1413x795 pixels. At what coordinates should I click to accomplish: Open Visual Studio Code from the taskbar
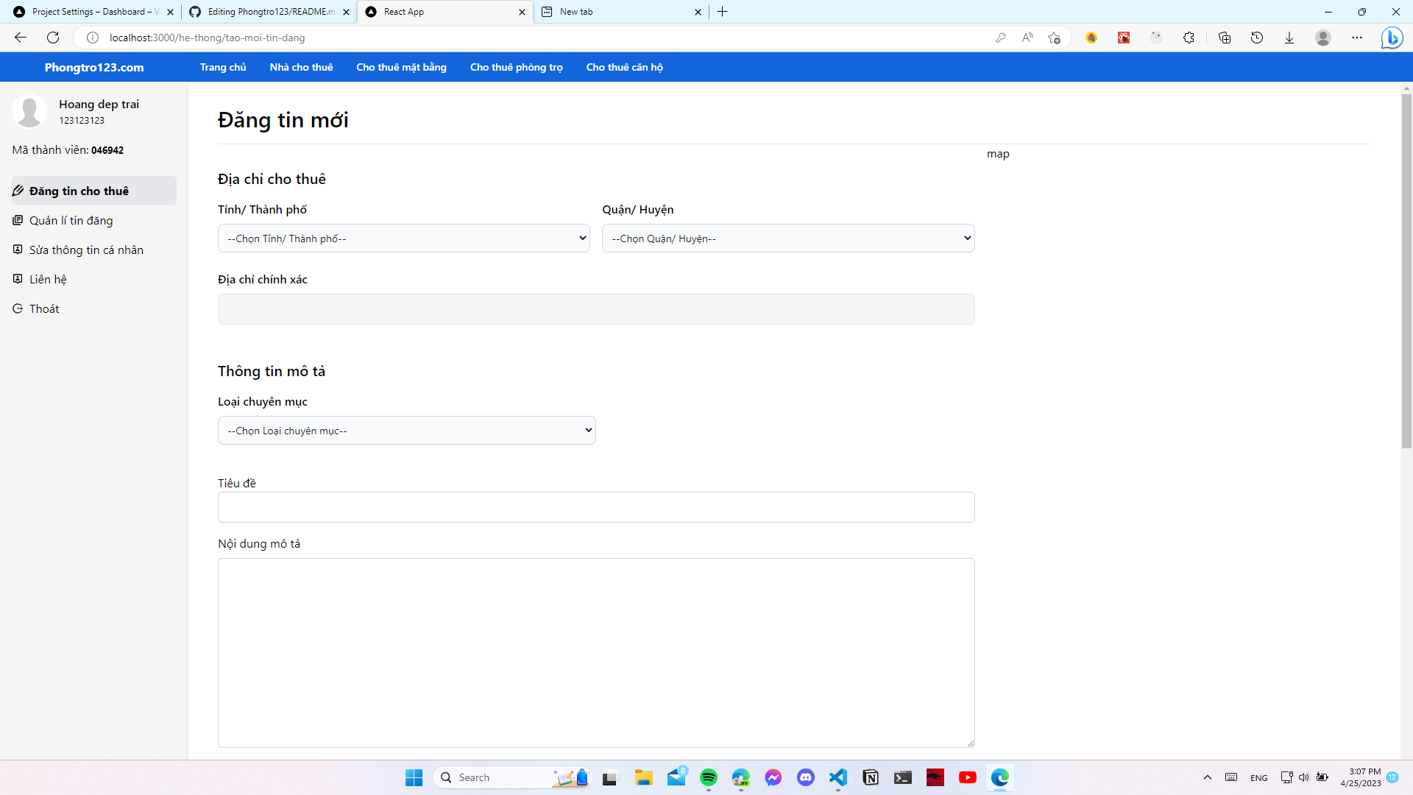tap(838, 777)
